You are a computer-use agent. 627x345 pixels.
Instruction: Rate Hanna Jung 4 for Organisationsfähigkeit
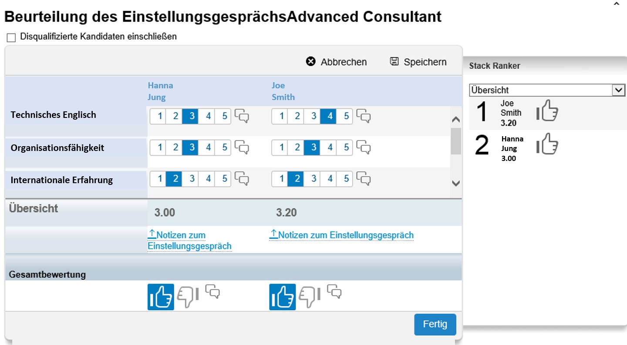pos(208,147)
